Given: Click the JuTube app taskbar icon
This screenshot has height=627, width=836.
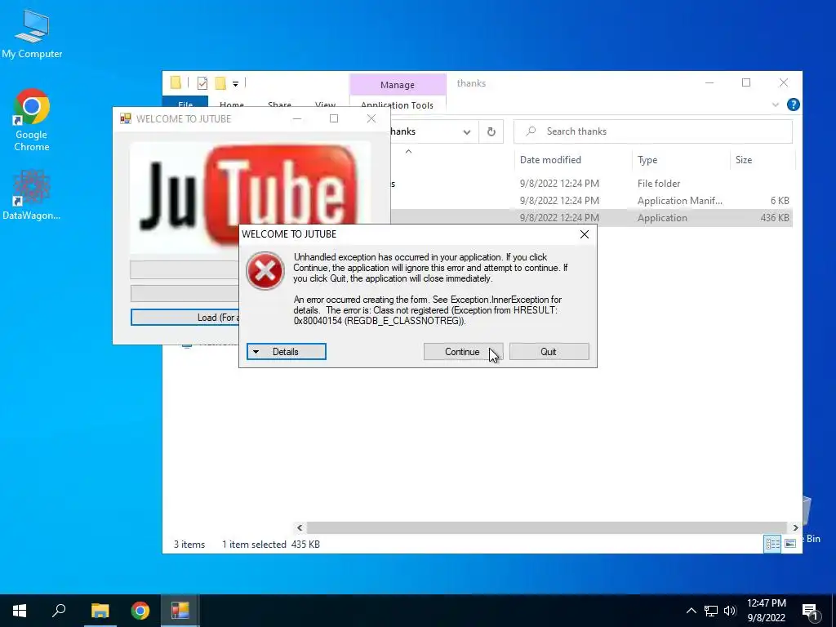Looking at the screenshot, I should click(180, 611).
